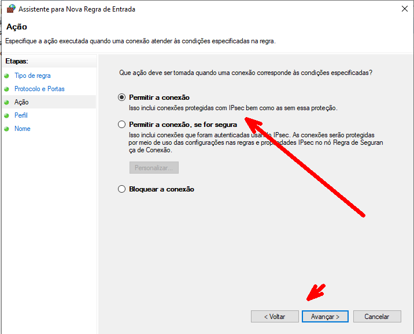The width and height of the screenshot is (414, 334).
Task: Go to the 'Perfil' step
Action: point(21,115)
